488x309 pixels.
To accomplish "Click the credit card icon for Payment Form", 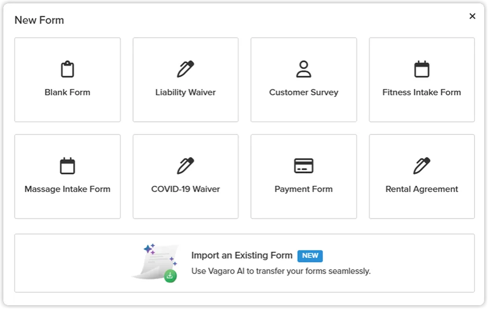I will point(303,166).
